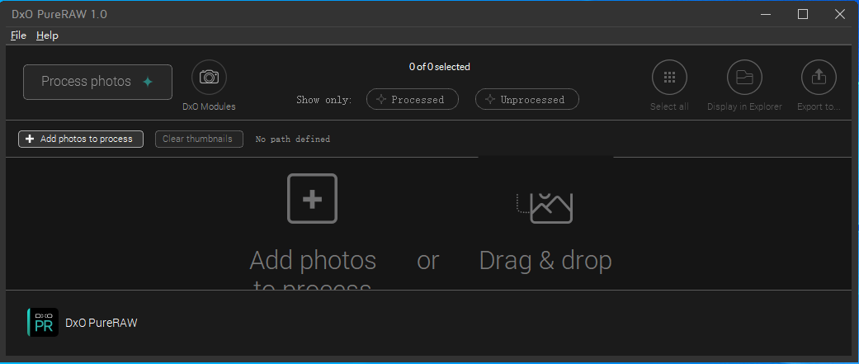
Task: Click the large Drag & drop text
Action: click(545, 261)
